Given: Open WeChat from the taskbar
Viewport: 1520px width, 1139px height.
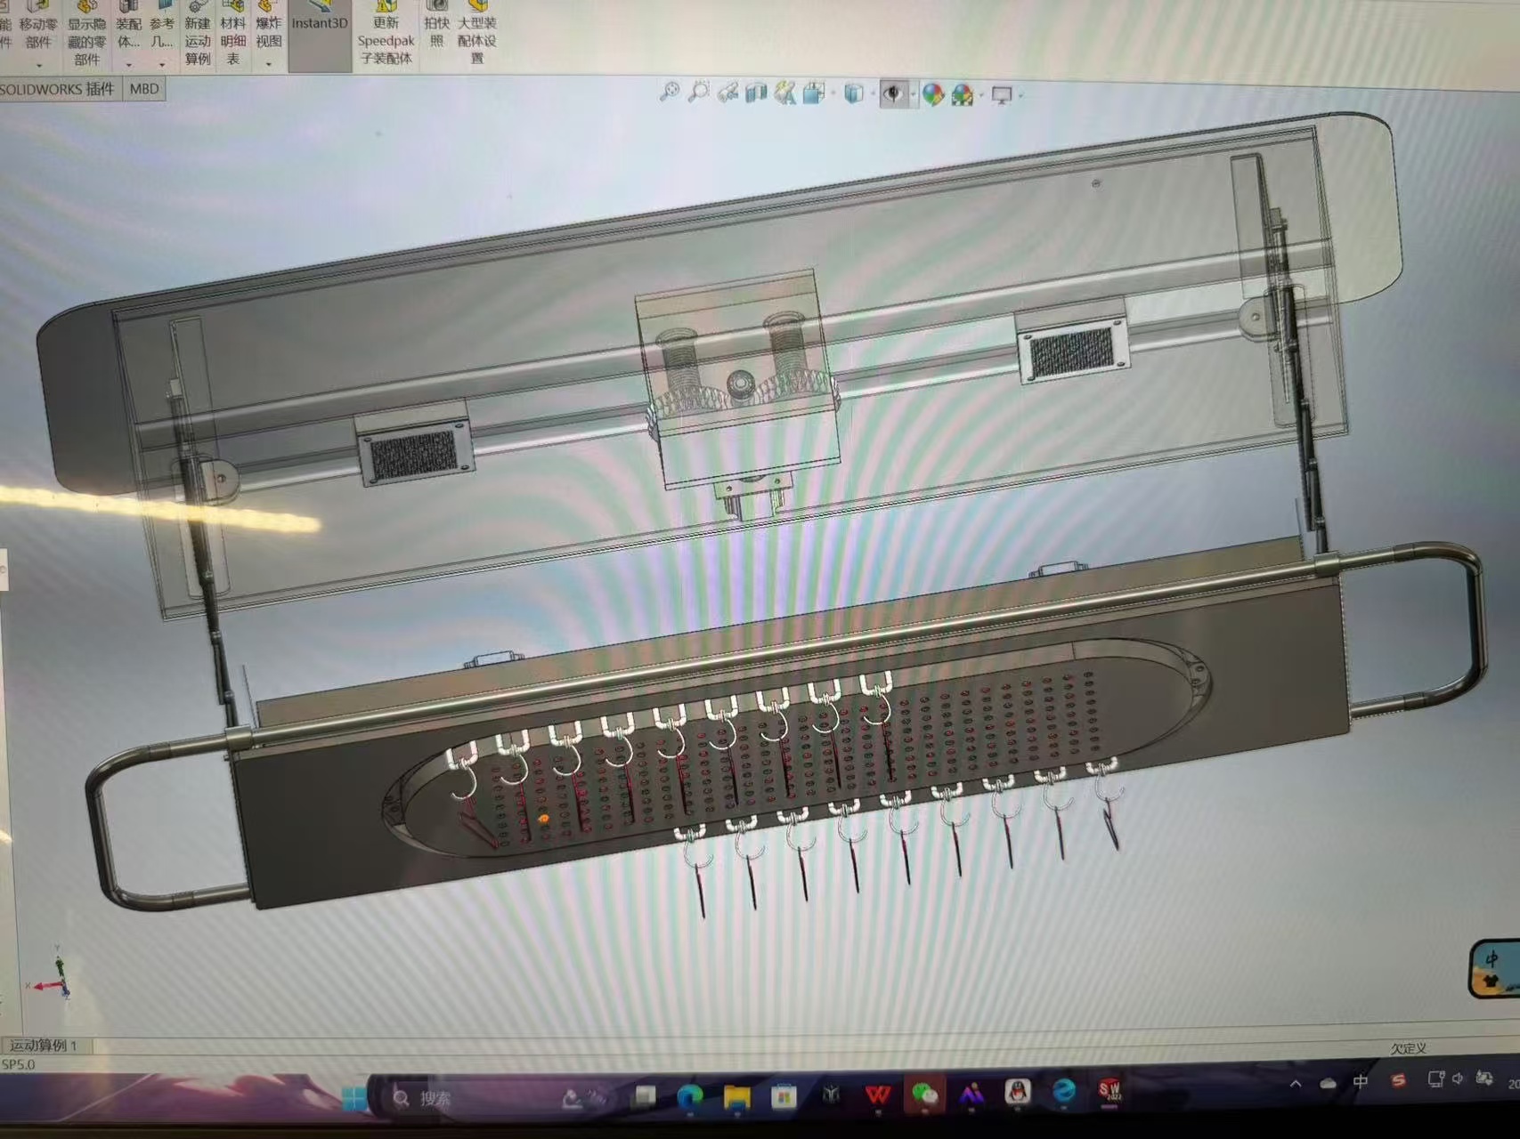Looking at the screenshot, I should click(x=925, y=1094).
